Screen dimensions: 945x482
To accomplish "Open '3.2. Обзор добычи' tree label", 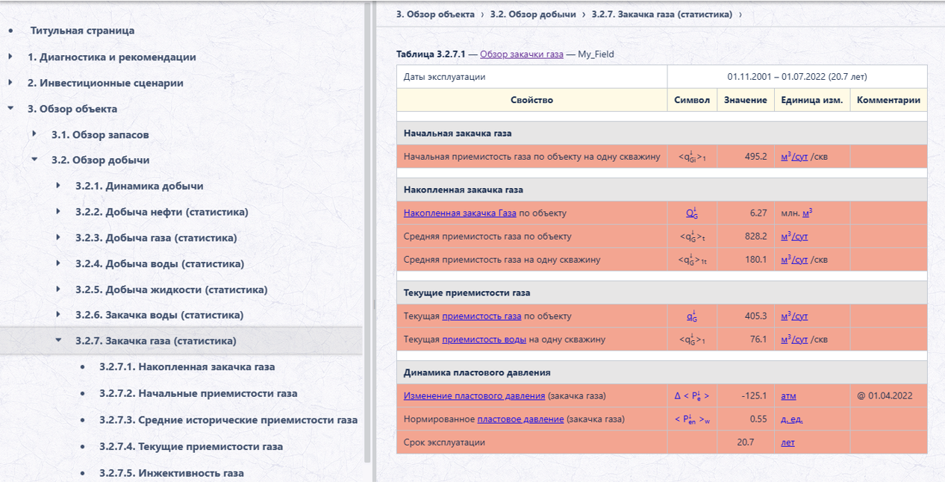I will [100, 160].
